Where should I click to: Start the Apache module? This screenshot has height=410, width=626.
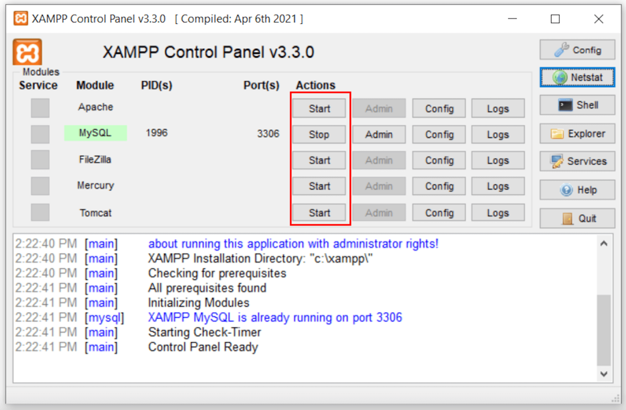(x=318, y=108)
